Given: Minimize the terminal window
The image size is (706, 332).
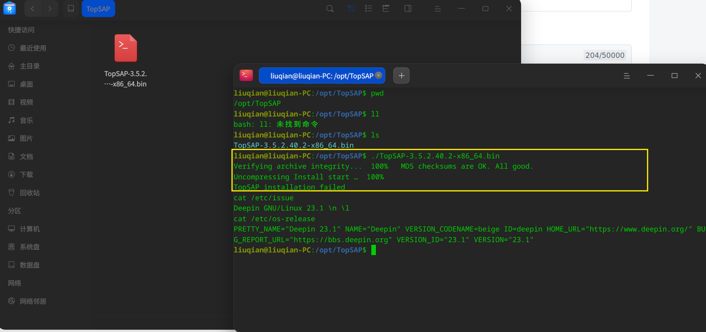Looking at the screenshot, I should 651,76.
